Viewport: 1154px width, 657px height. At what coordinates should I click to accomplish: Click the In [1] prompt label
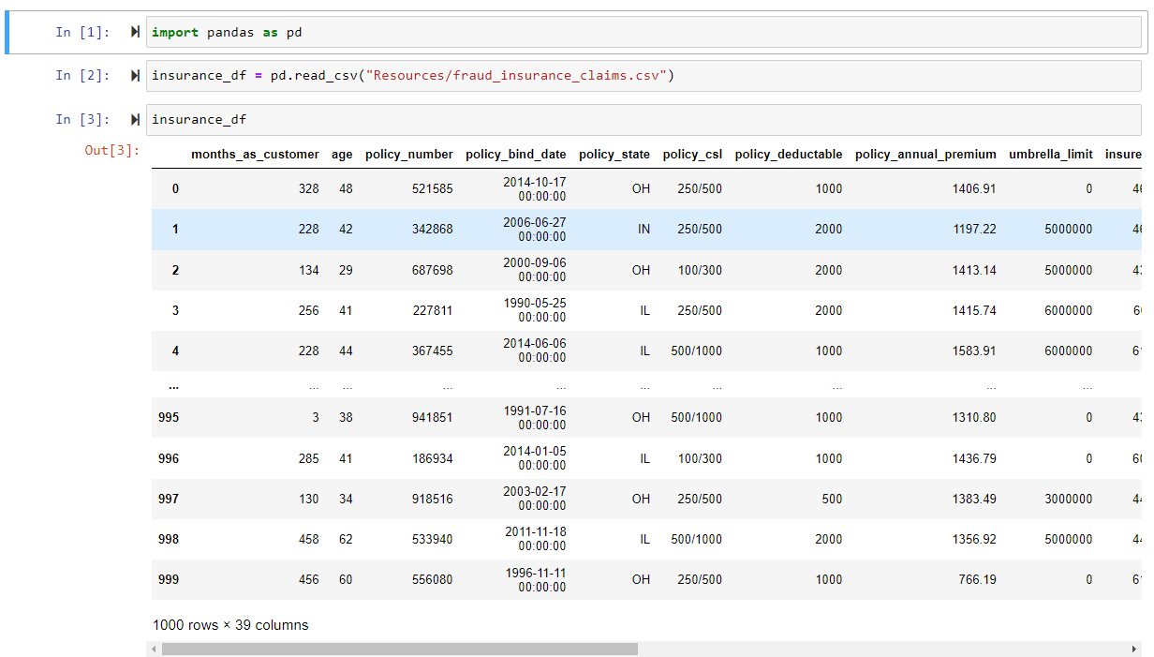[82, 32]
